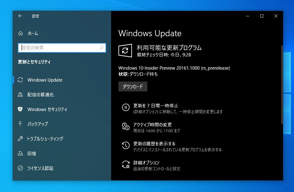This screenshot has height=192, width=294.
Task: Click the Home house icon
Action: coord(21,33)
